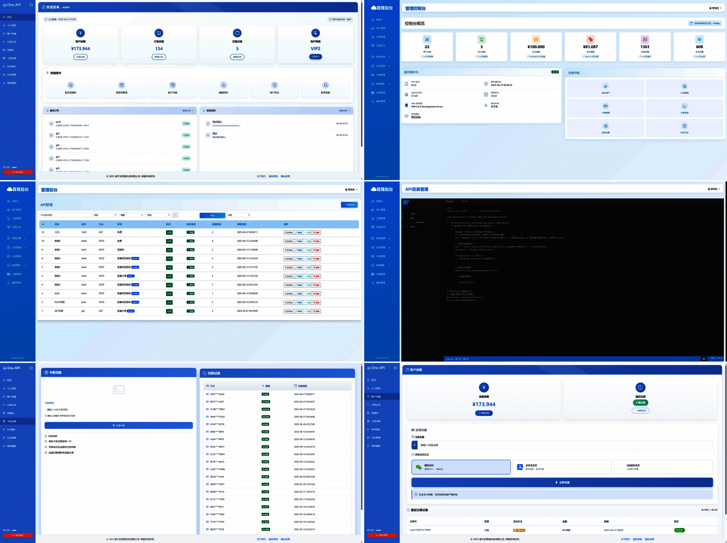Open the 管理员 dropdown in 管理控制台 header

(714, 8)
